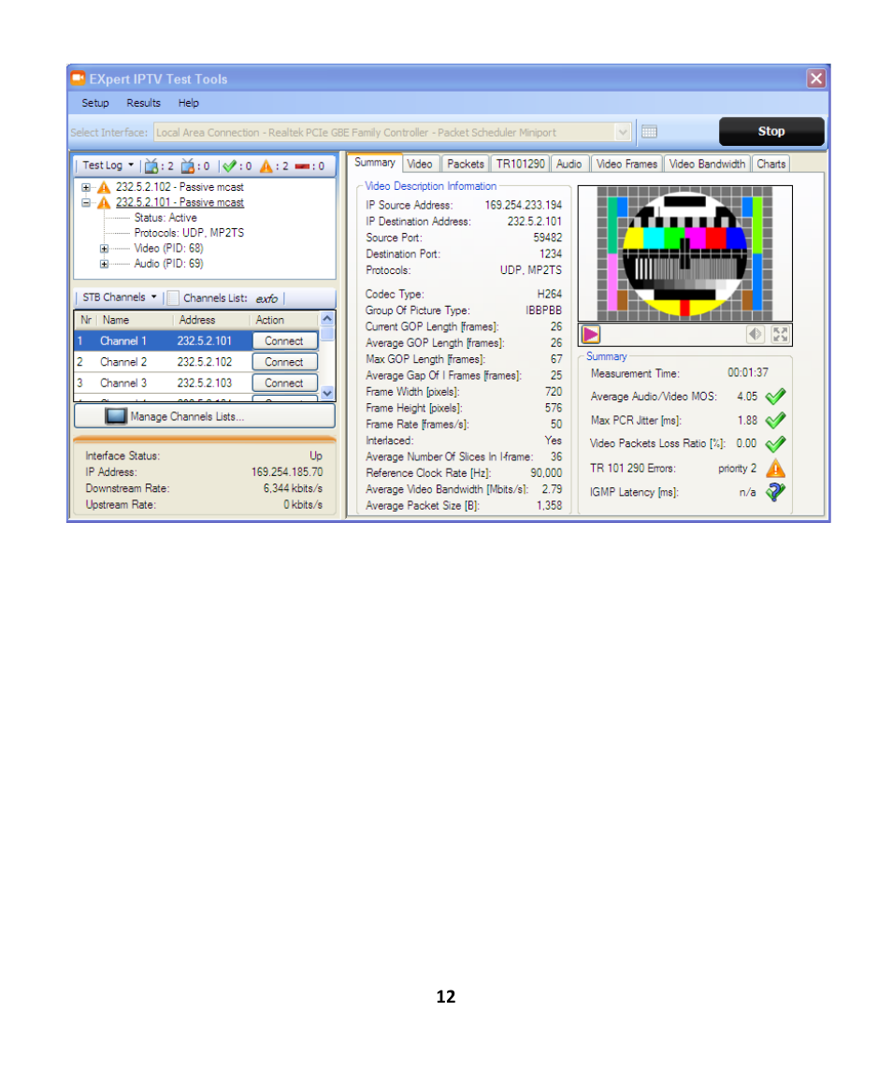The width and height of the screenshot is (892, 1084).
Task: Open the Test Log dropdown
Action: [108, 166]
